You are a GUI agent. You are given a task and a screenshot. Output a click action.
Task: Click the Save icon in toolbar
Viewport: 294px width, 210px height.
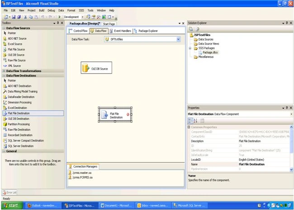[x=14, y=17]
